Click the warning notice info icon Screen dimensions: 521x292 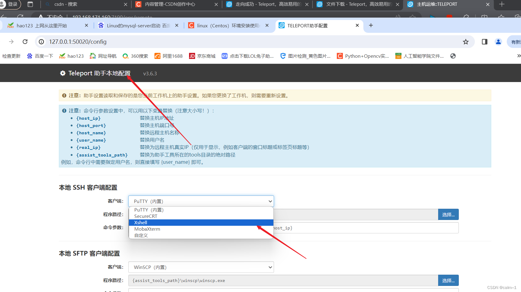pyautogui.click(x=64, y=95)
